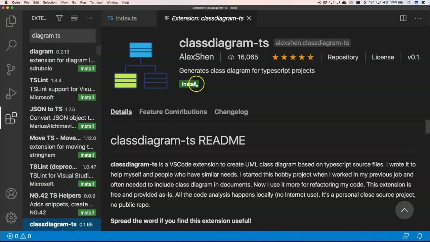Open the File menu

click(x=27, y=2)
